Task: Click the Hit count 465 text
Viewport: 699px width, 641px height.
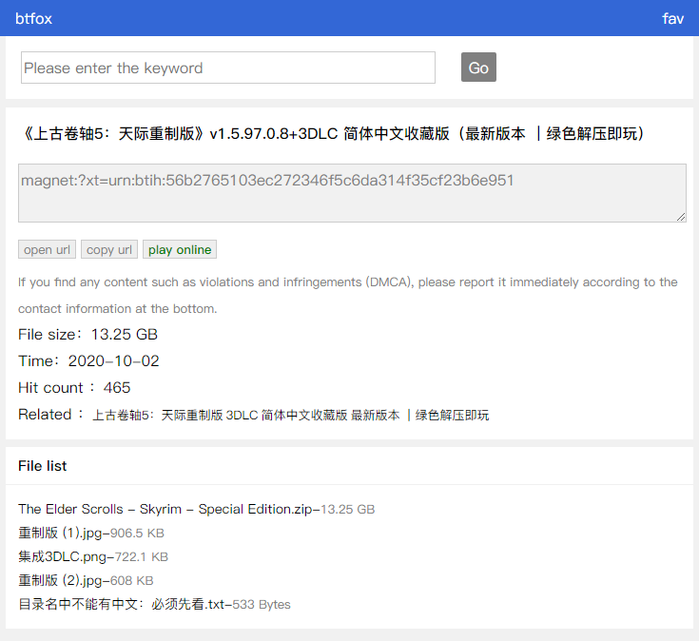Action: pyautogui.click(x=74, y=387)
